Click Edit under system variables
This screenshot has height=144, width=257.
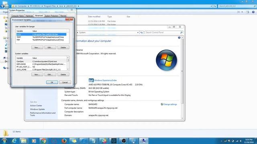point(50,75)
